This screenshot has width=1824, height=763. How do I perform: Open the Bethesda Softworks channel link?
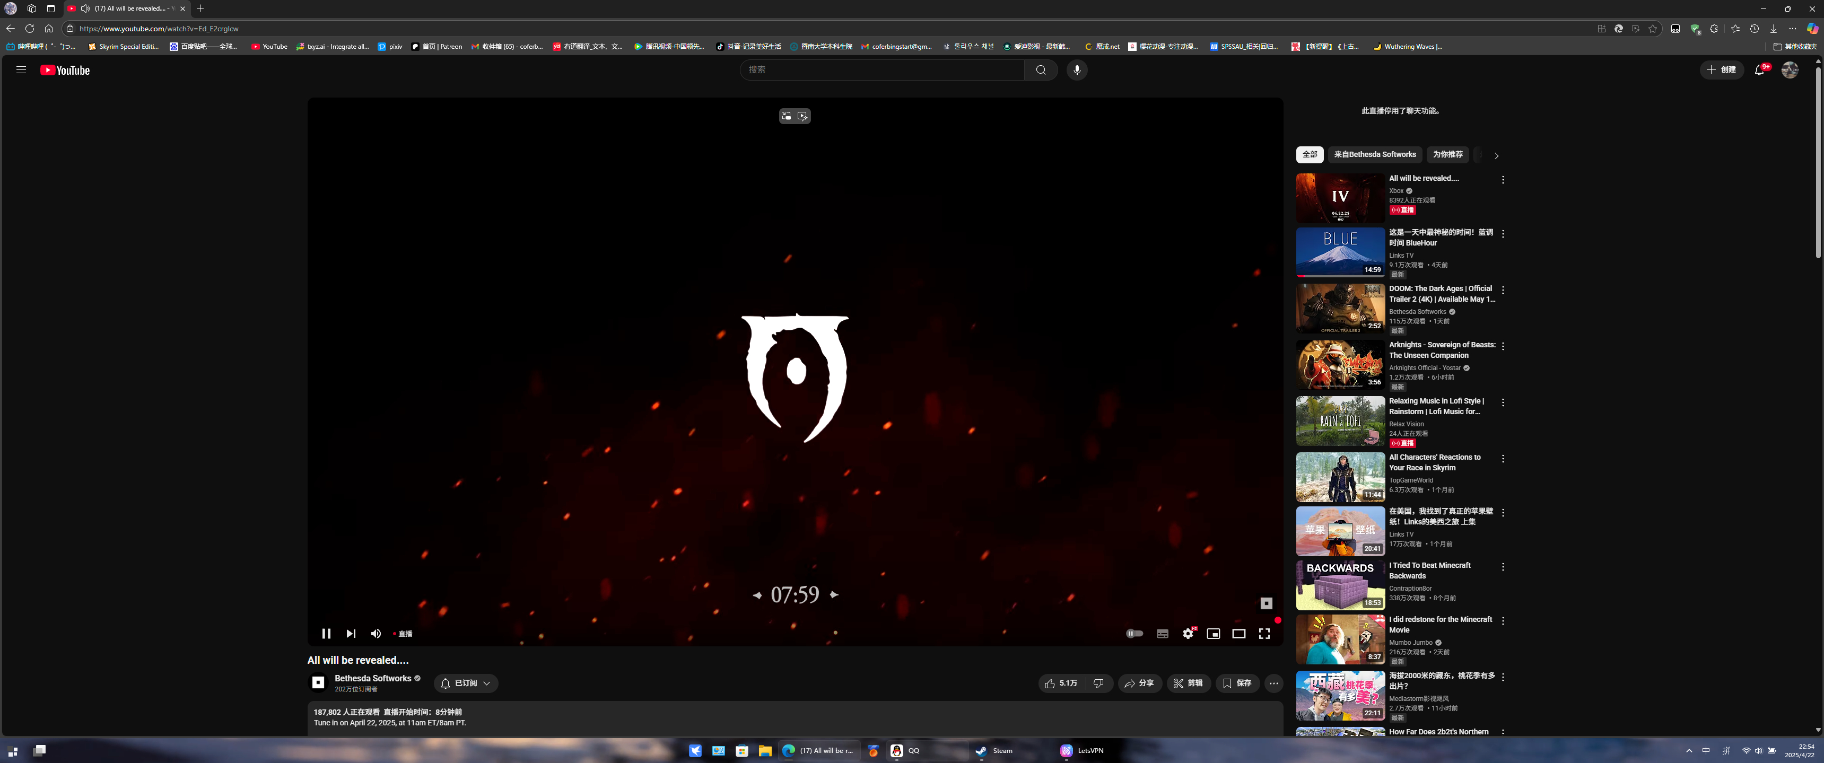(372, 678)
